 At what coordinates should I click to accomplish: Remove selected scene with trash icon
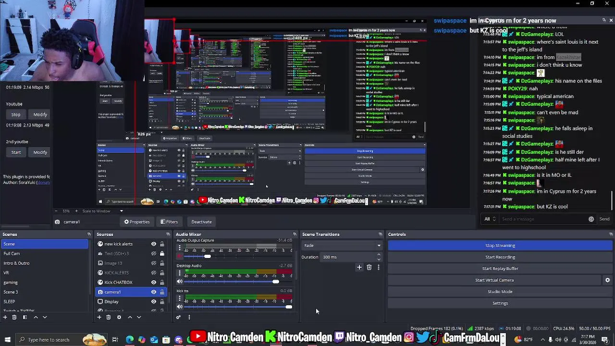(x=14, y=317)
